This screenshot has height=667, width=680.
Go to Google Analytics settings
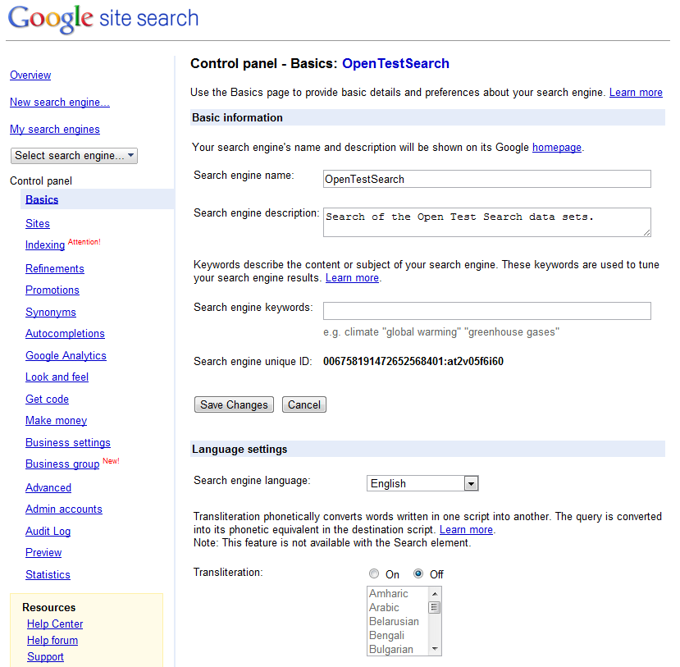[66, 355]
